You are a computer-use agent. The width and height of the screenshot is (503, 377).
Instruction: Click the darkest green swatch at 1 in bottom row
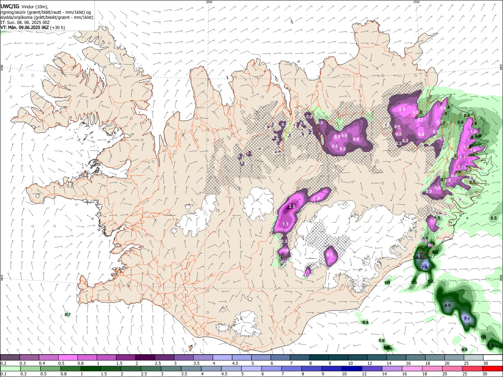pyautogui.click(x=90, y=368)
